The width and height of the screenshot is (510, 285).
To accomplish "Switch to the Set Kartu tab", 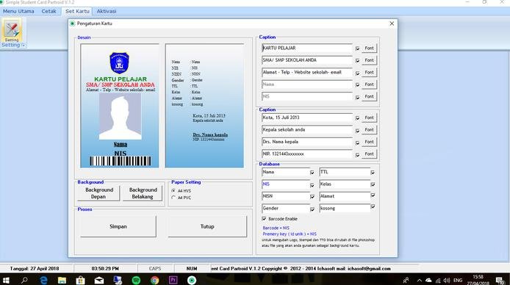I will click(77, 11).
